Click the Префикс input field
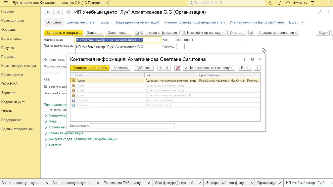 pyautogui.click(x=180, y=46)
